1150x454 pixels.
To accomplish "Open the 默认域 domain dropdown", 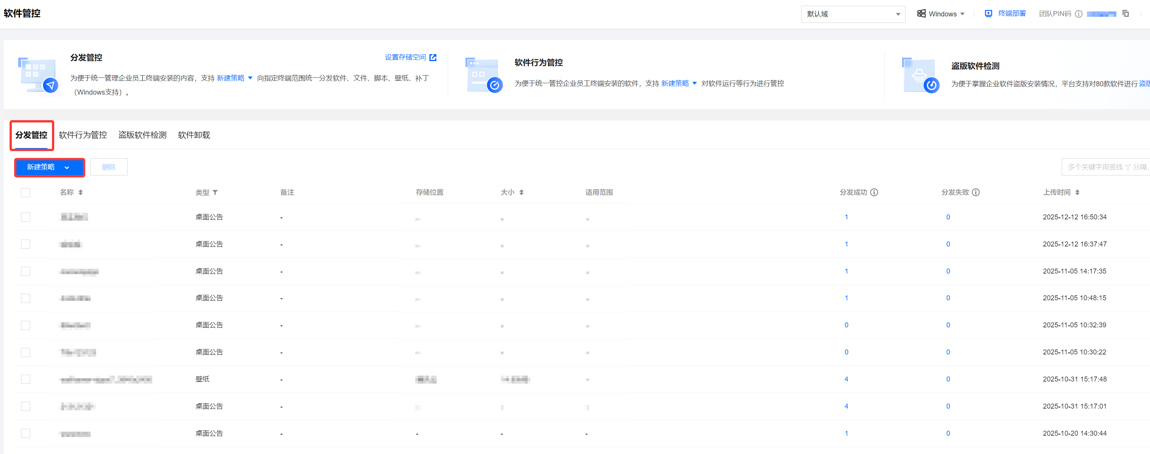I will tap(853, 14).
